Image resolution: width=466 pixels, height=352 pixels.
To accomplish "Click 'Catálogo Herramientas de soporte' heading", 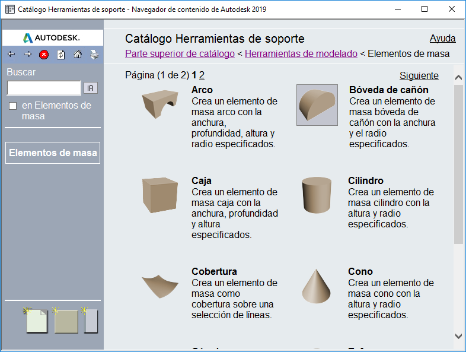I will (215, 39).
